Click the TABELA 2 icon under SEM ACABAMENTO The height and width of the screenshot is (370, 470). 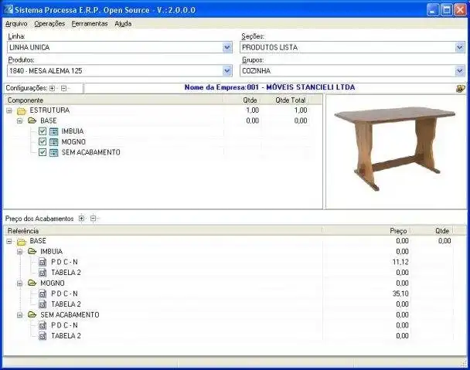tap(43, 336)
